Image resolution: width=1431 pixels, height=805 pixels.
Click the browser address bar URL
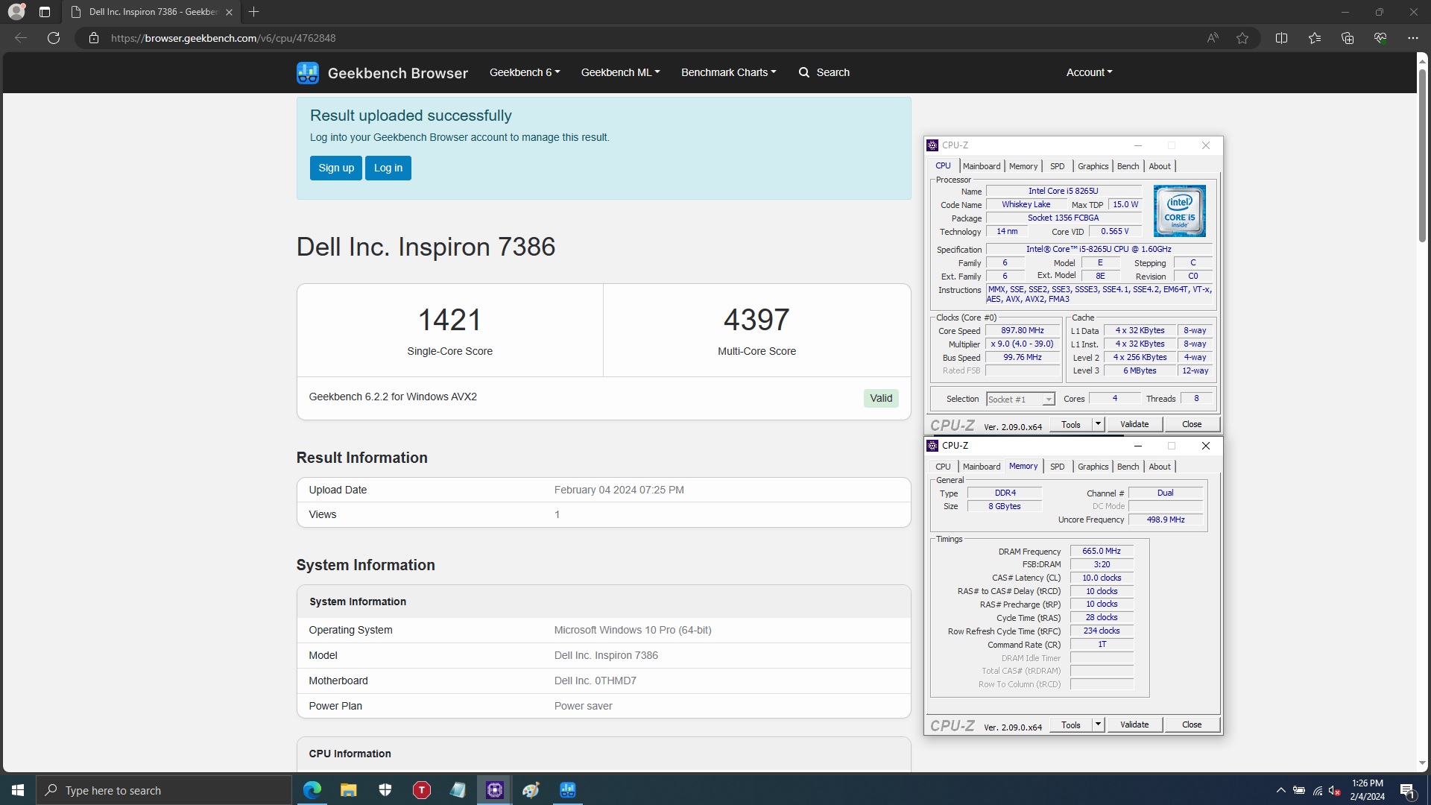click(224, 38)
